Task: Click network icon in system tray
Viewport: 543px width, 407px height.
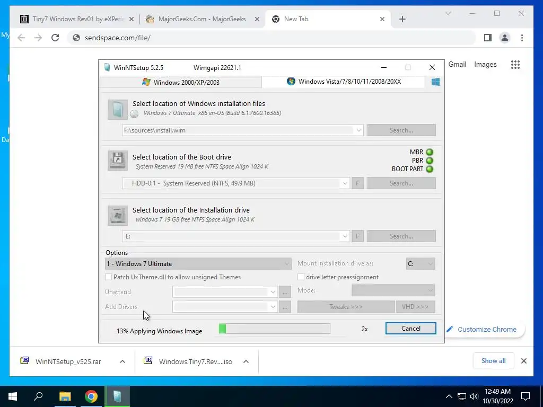Action: pyautogui.click(x=462, y=396)
